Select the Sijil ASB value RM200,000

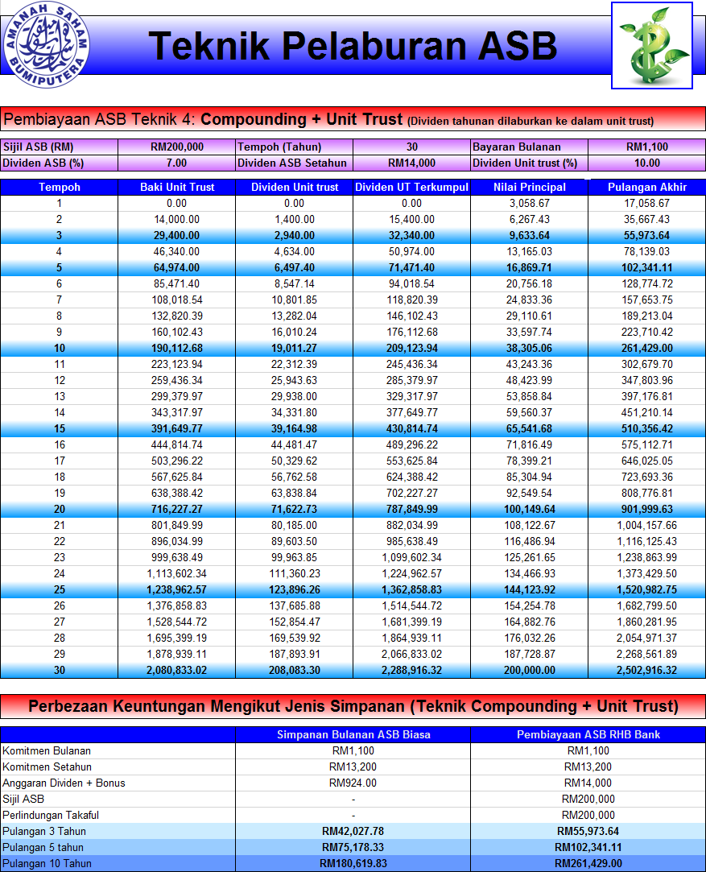(177, 147)
